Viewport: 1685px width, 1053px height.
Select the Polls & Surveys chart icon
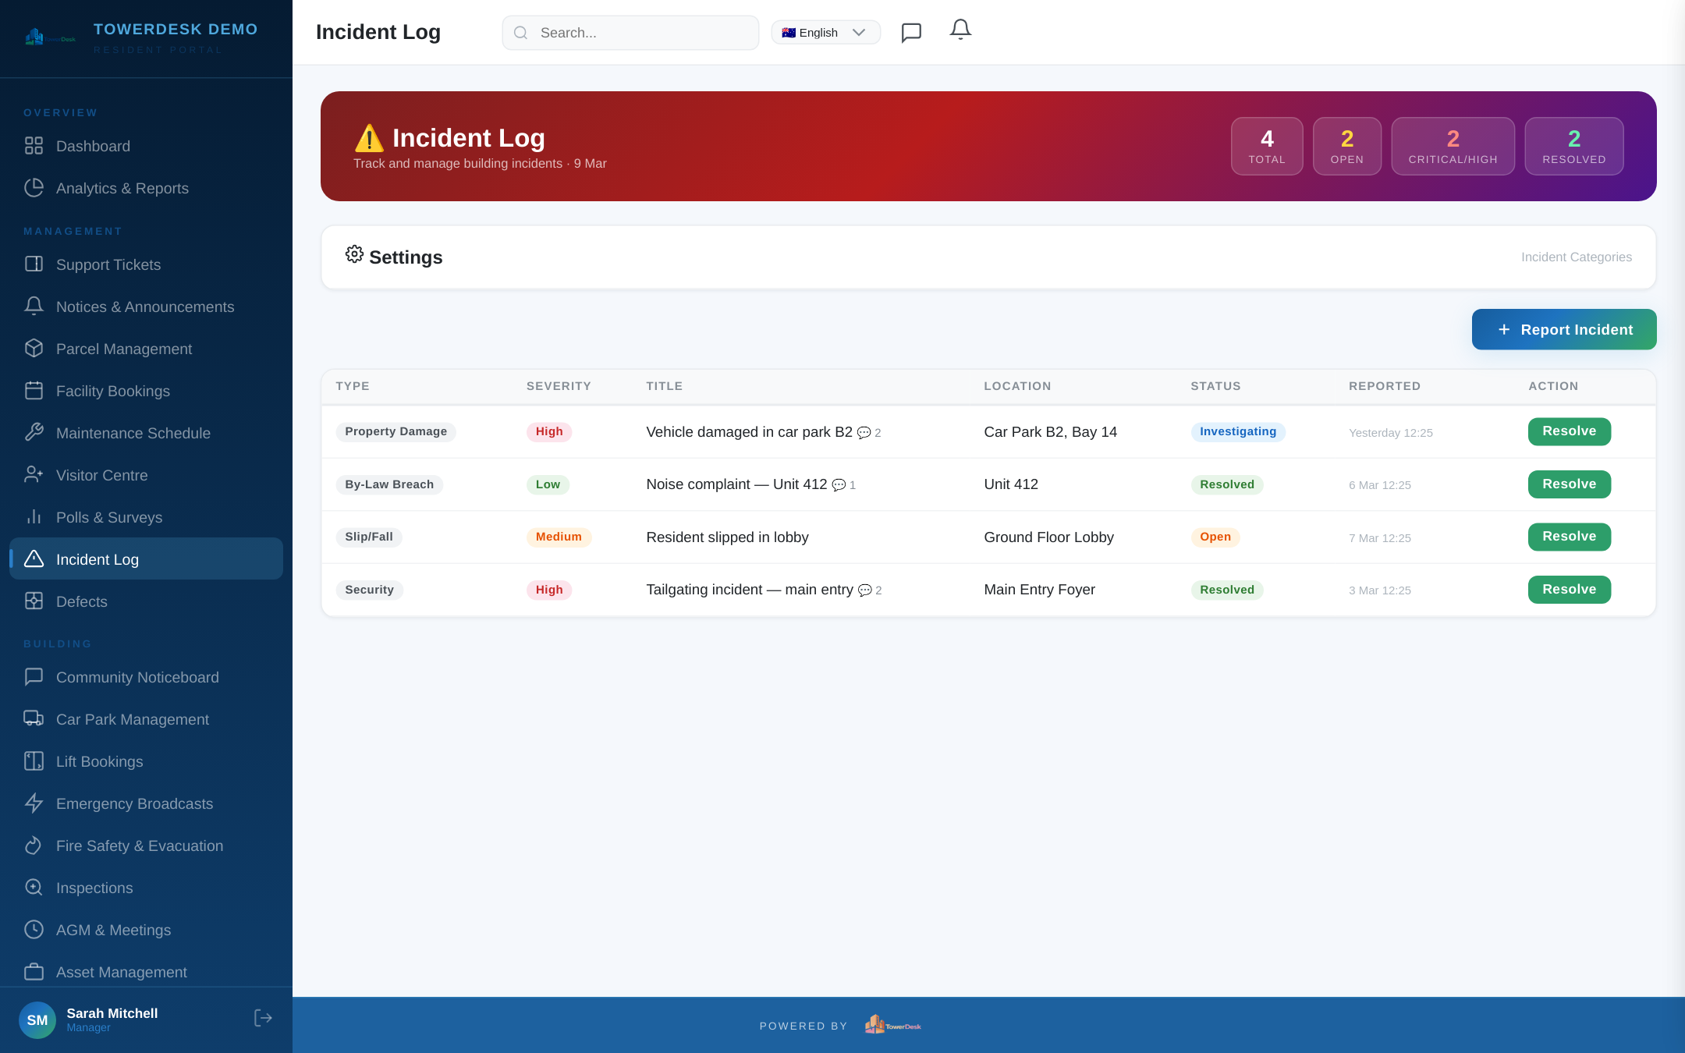pyautogui.click(x=34, y=517)
